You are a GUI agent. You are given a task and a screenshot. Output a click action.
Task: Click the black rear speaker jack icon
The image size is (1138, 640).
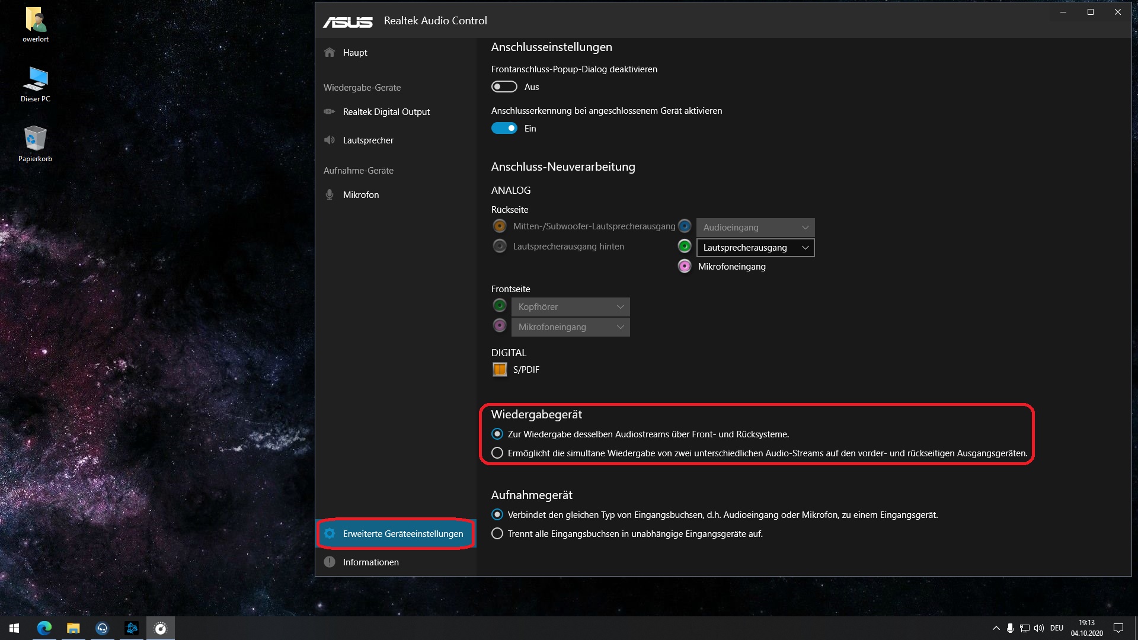[x=500, y=246]
